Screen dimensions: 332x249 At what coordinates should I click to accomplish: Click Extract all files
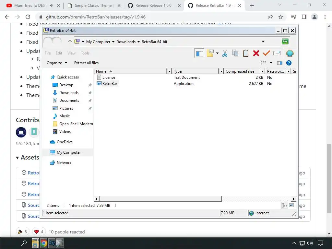coord(86,63)
